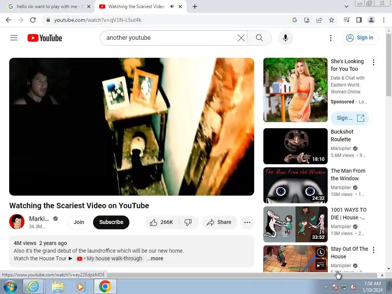Open the YouTube hamburger guide menu

click(14, 38)
